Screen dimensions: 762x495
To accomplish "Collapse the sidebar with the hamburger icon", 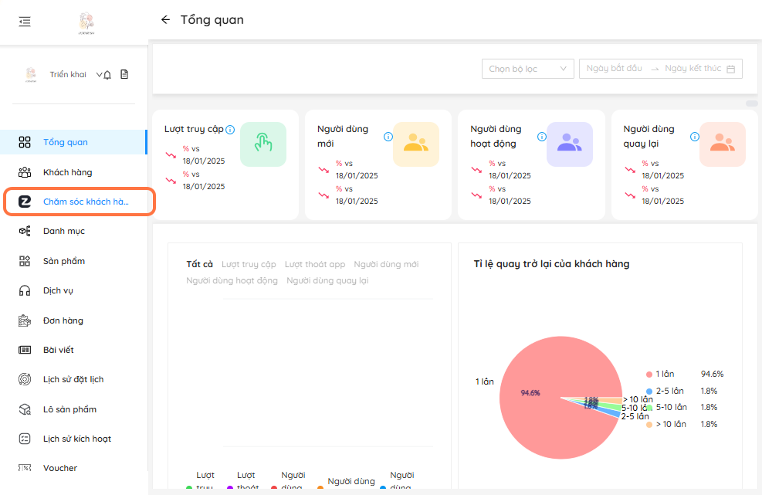I will (25, 22).
